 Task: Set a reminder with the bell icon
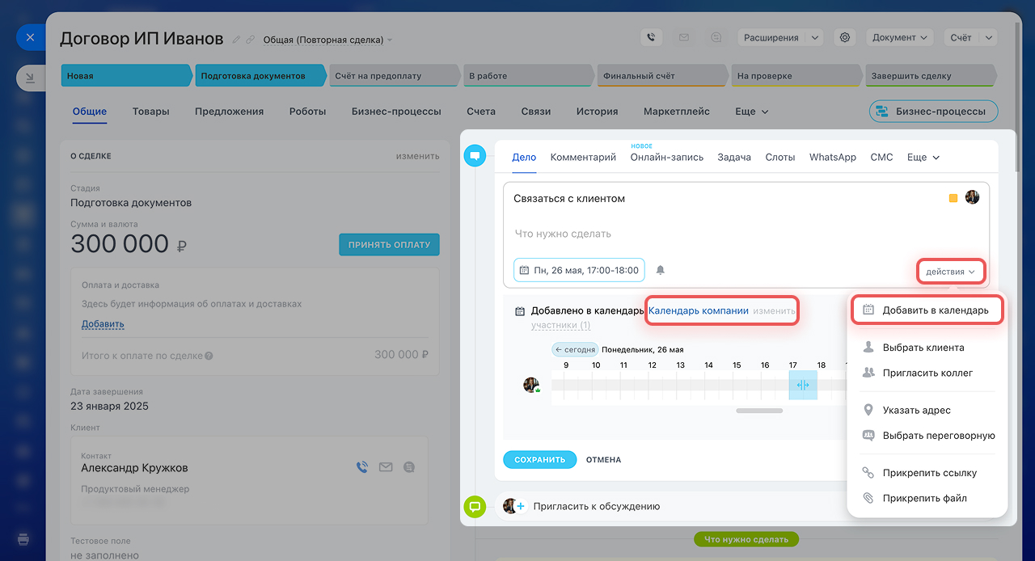tap(661, 270)
